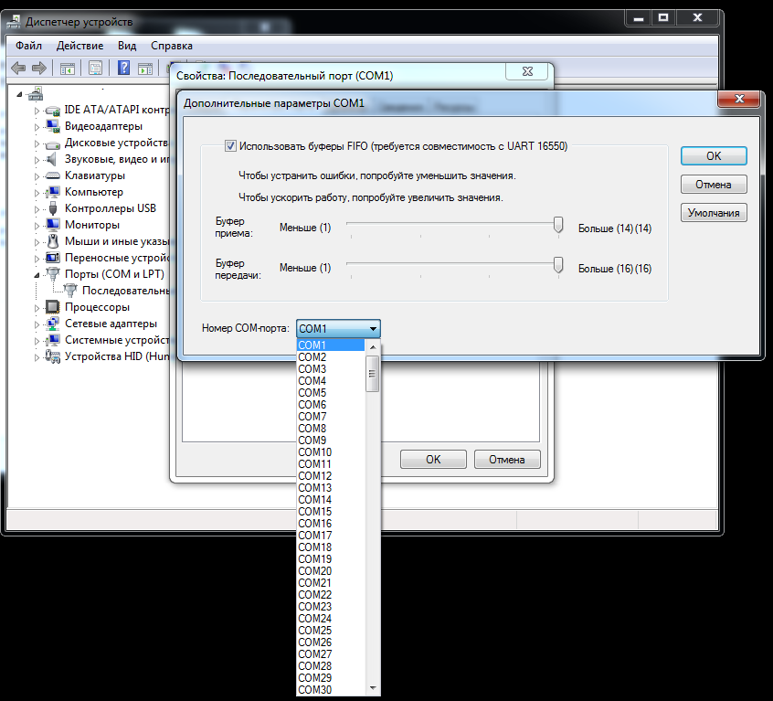
Task: Open the Справка menu
Action: 172,46
